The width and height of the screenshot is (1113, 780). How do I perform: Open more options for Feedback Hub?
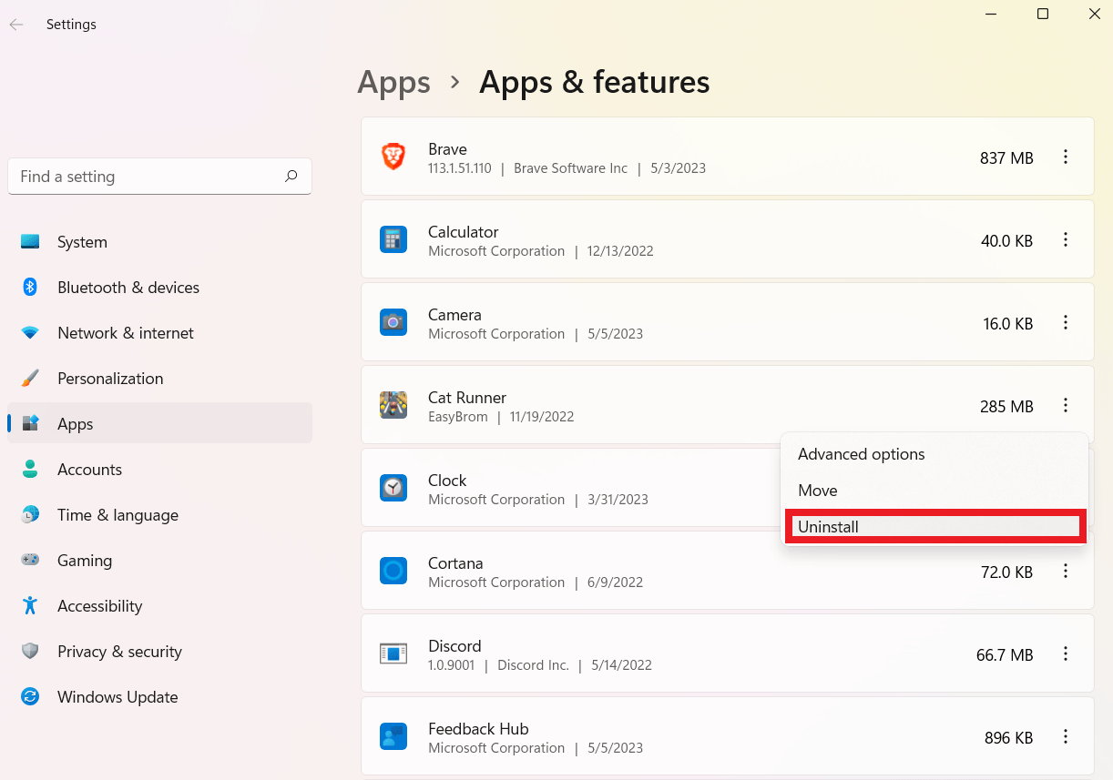coord(1066,737)
